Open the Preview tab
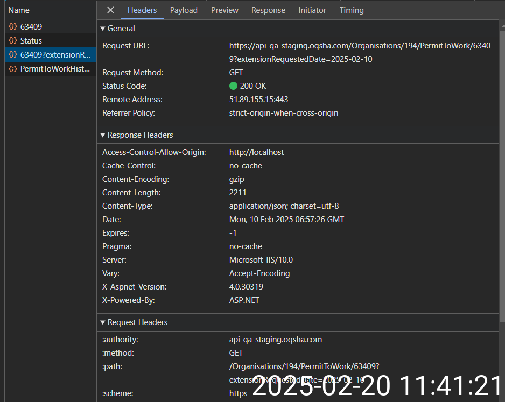Viewport: 505px width, 402px height. click(x=225, y=10)
